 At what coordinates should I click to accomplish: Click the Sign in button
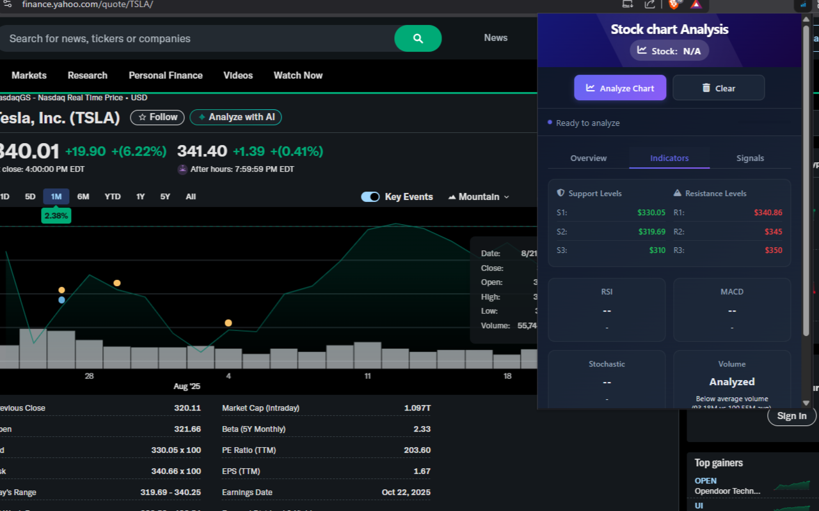791,416
